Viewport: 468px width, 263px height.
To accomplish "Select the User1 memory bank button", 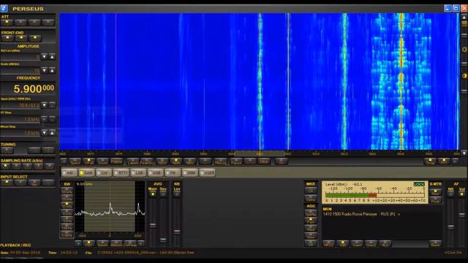I will [x=356, y=243].
